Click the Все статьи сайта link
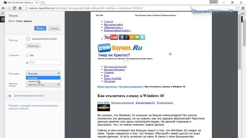Viewport: 246px width, 138px height. coord(113,25)
